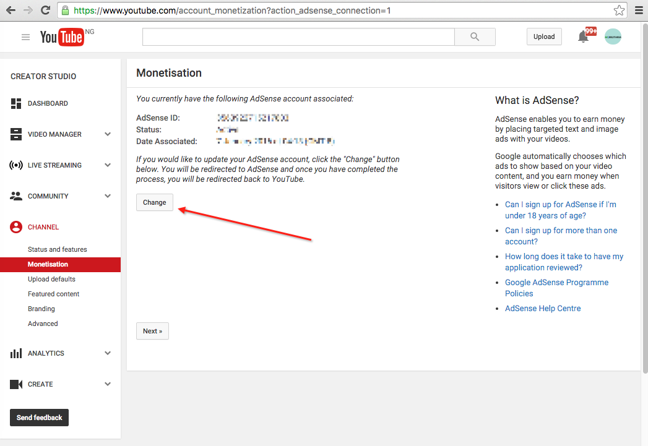
Task: Expand the Live Streaming section chevron
Action: 108,165
